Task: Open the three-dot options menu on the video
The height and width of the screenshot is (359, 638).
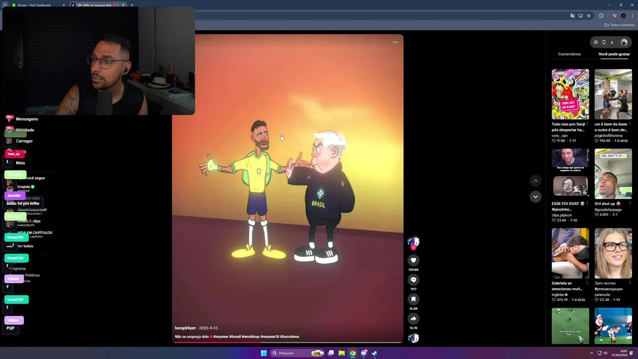Action: (x=395, y=42)
